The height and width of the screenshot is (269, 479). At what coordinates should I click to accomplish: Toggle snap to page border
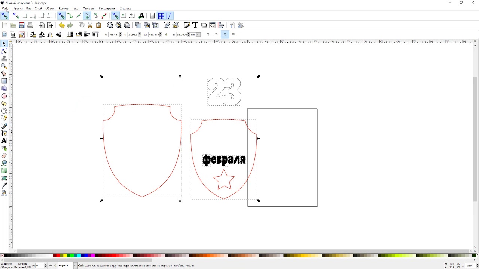tap(152, 16)
